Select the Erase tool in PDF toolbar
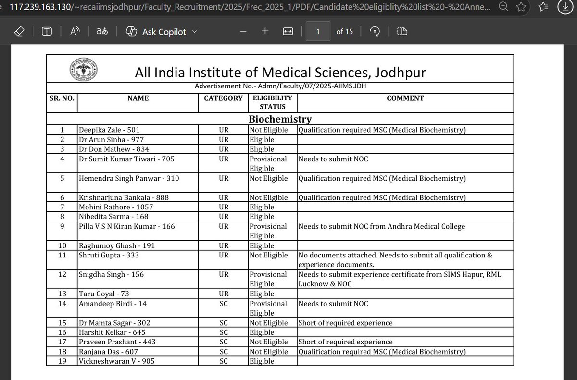Viewport: 577px width, 380px height. click(19, 32)
